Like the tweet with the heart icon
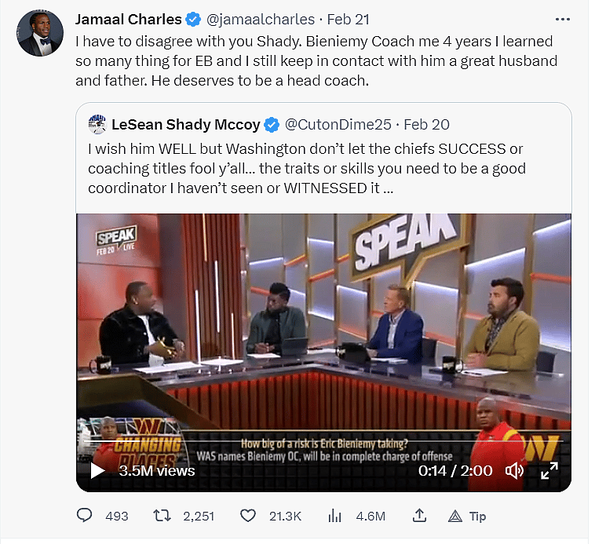This screenshot has width=595, height=544. tap(248, 516)
